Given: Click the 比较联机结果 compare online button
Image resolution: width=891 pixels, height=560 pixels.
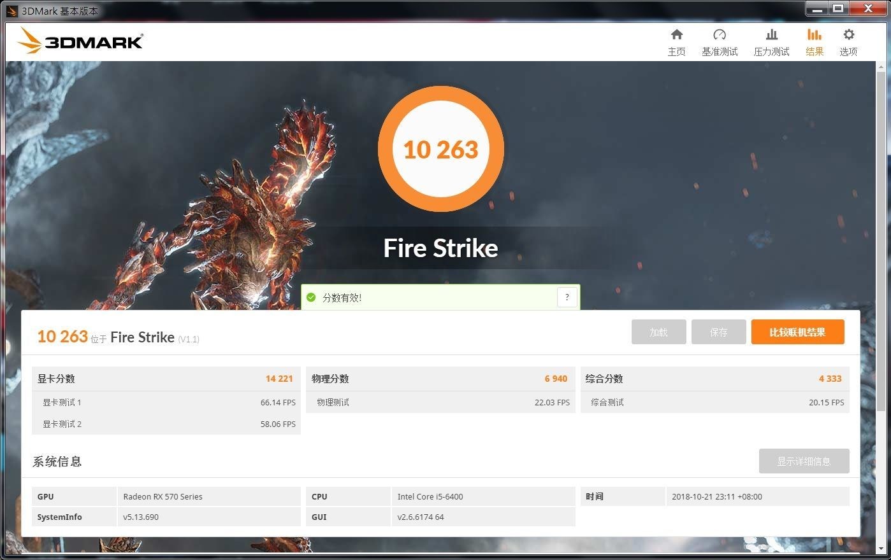Looking at the screenshot, I should (797, 332).
